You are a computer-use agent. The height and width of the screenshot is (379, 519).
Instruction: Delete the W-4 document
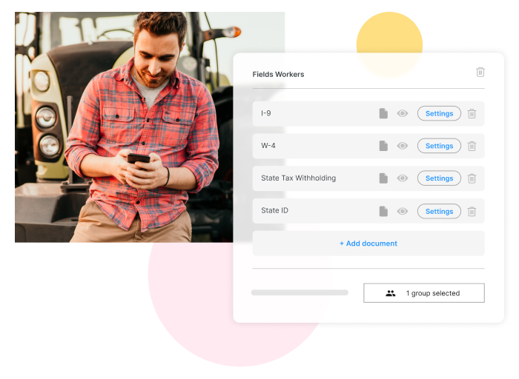tap(472, 146)
